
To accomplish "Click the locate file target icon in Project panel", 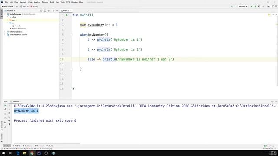I will (x=41, y=10).
